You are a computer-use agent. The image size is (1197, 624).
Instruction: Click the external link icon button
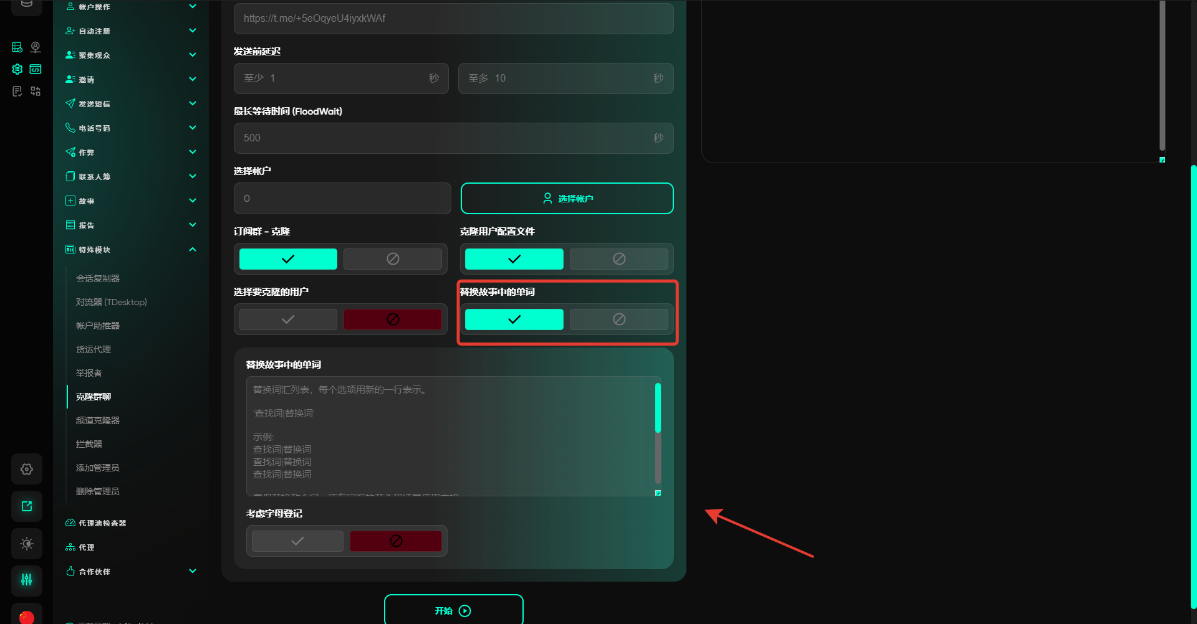point(27,506)
